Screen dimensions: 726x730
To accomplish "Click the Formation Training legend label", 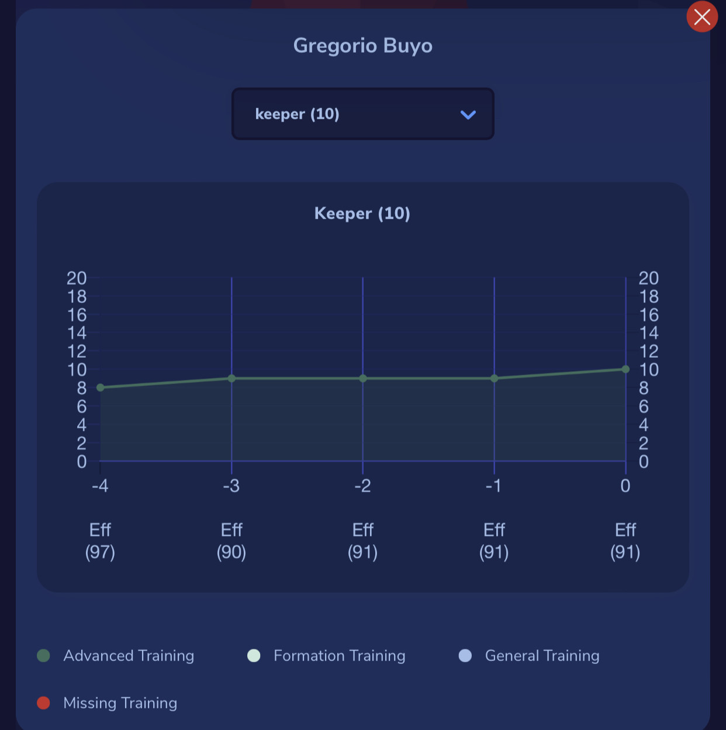I will point(340,656).
